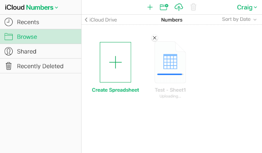Select Recents in the sidebar
Image resolution: width=262 pixels, height=153 pixels.
40,22
